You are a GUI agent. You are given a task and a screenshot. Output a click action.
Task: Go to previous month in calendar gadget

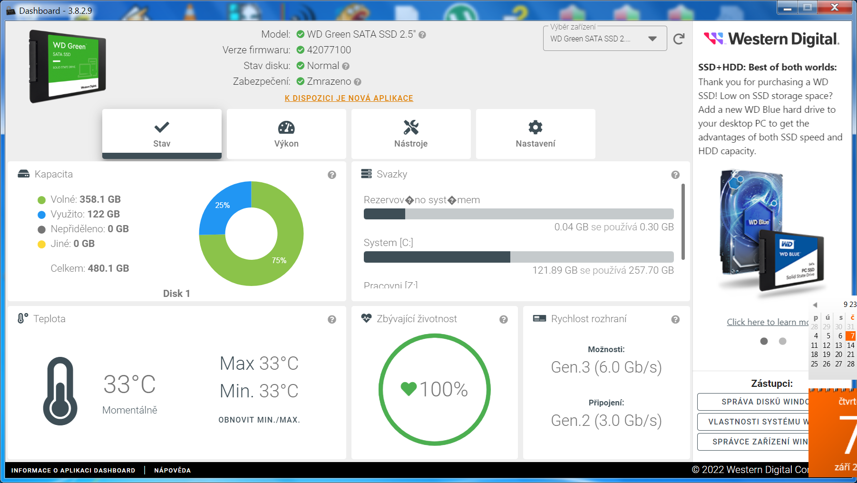815,305
